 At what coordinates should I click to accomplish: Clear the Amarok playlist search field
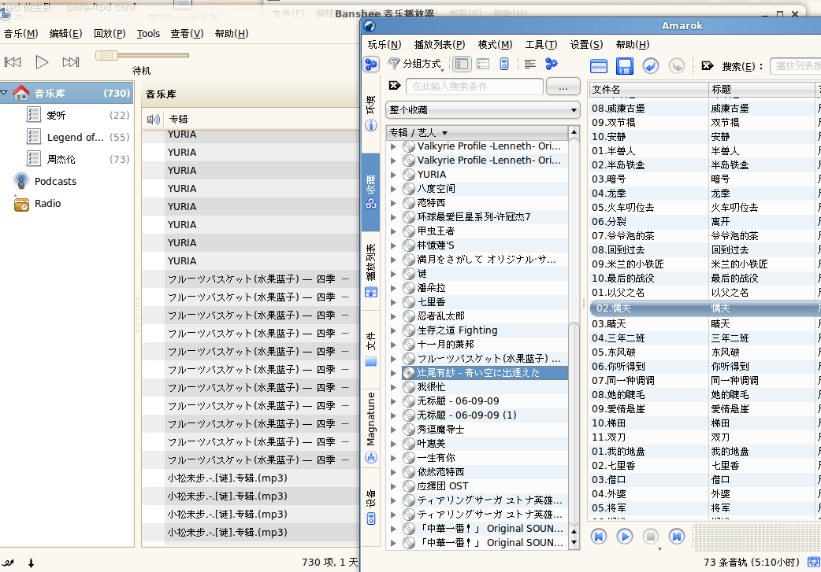click(708, 66)
